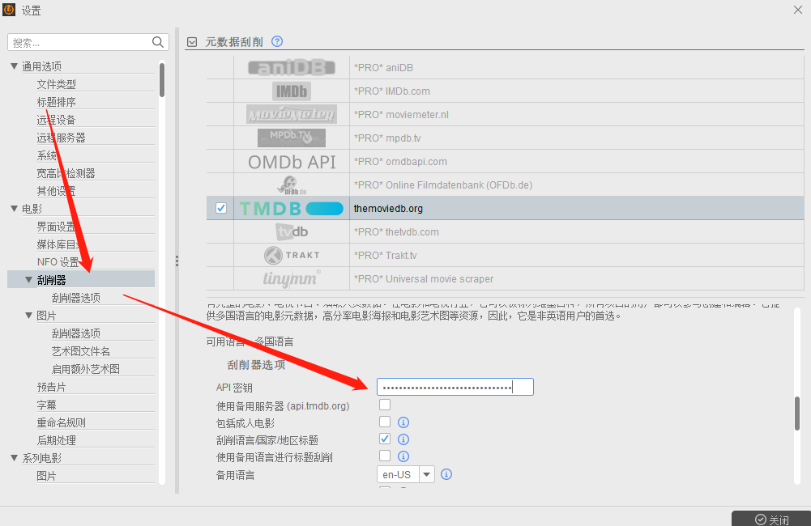Viewport: 811px width, 526px height.
Task: Click the API 密钥 password field
Action: click(455, 387)
